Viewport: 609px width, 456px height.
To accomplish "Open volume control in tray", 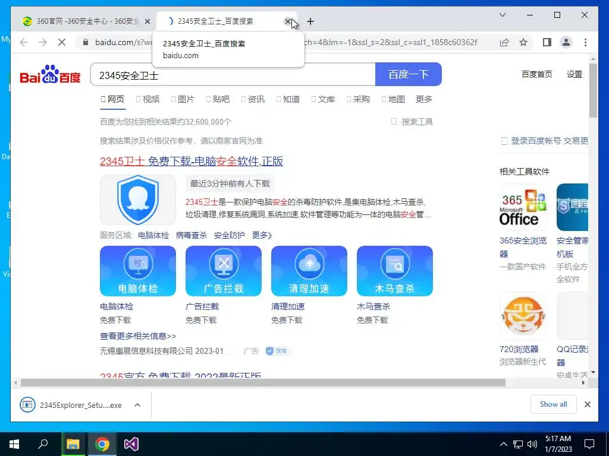I will pyautogui.click(x=532, y=444).
